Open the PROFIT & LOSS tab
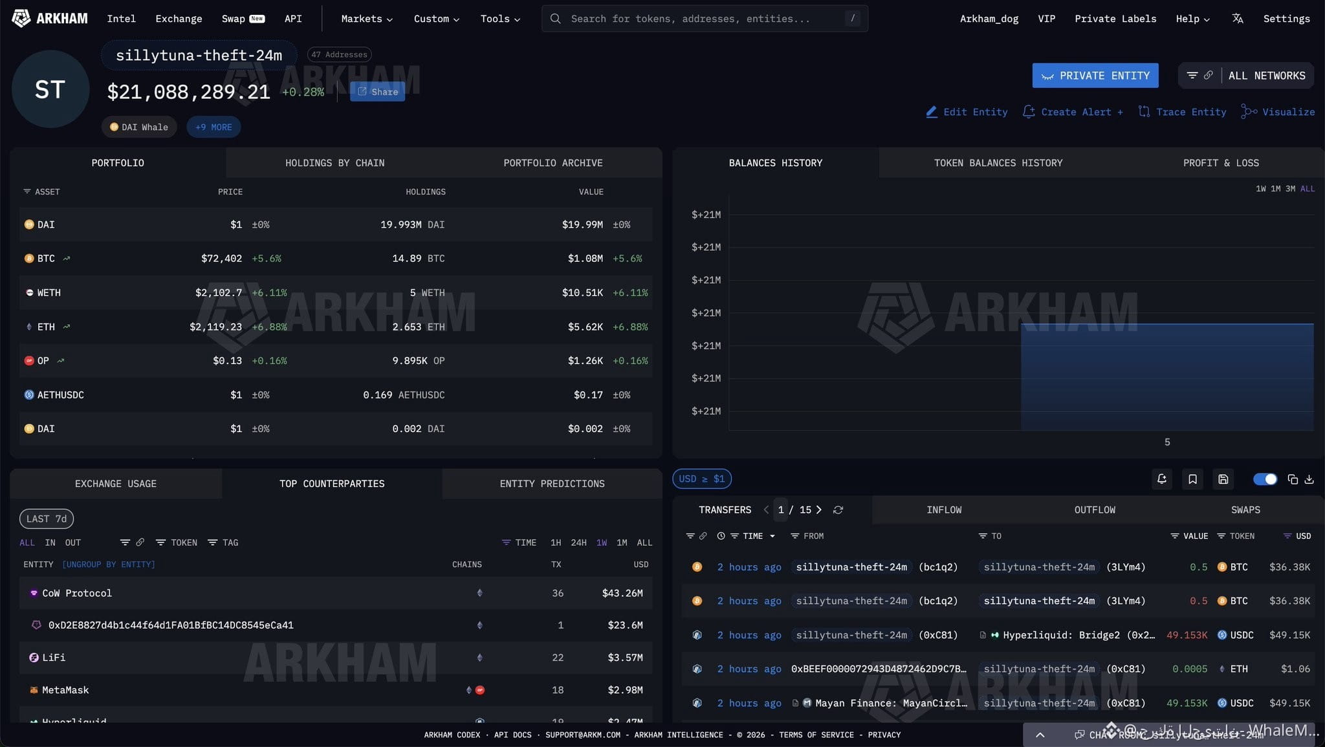1325x747 pixels. click(1221, 163)
